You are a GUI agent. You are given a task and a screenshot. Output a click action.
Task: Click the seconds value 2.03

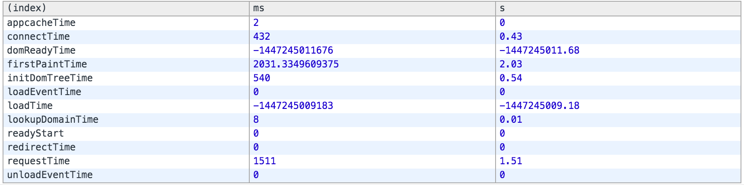[x=511, y=64]
